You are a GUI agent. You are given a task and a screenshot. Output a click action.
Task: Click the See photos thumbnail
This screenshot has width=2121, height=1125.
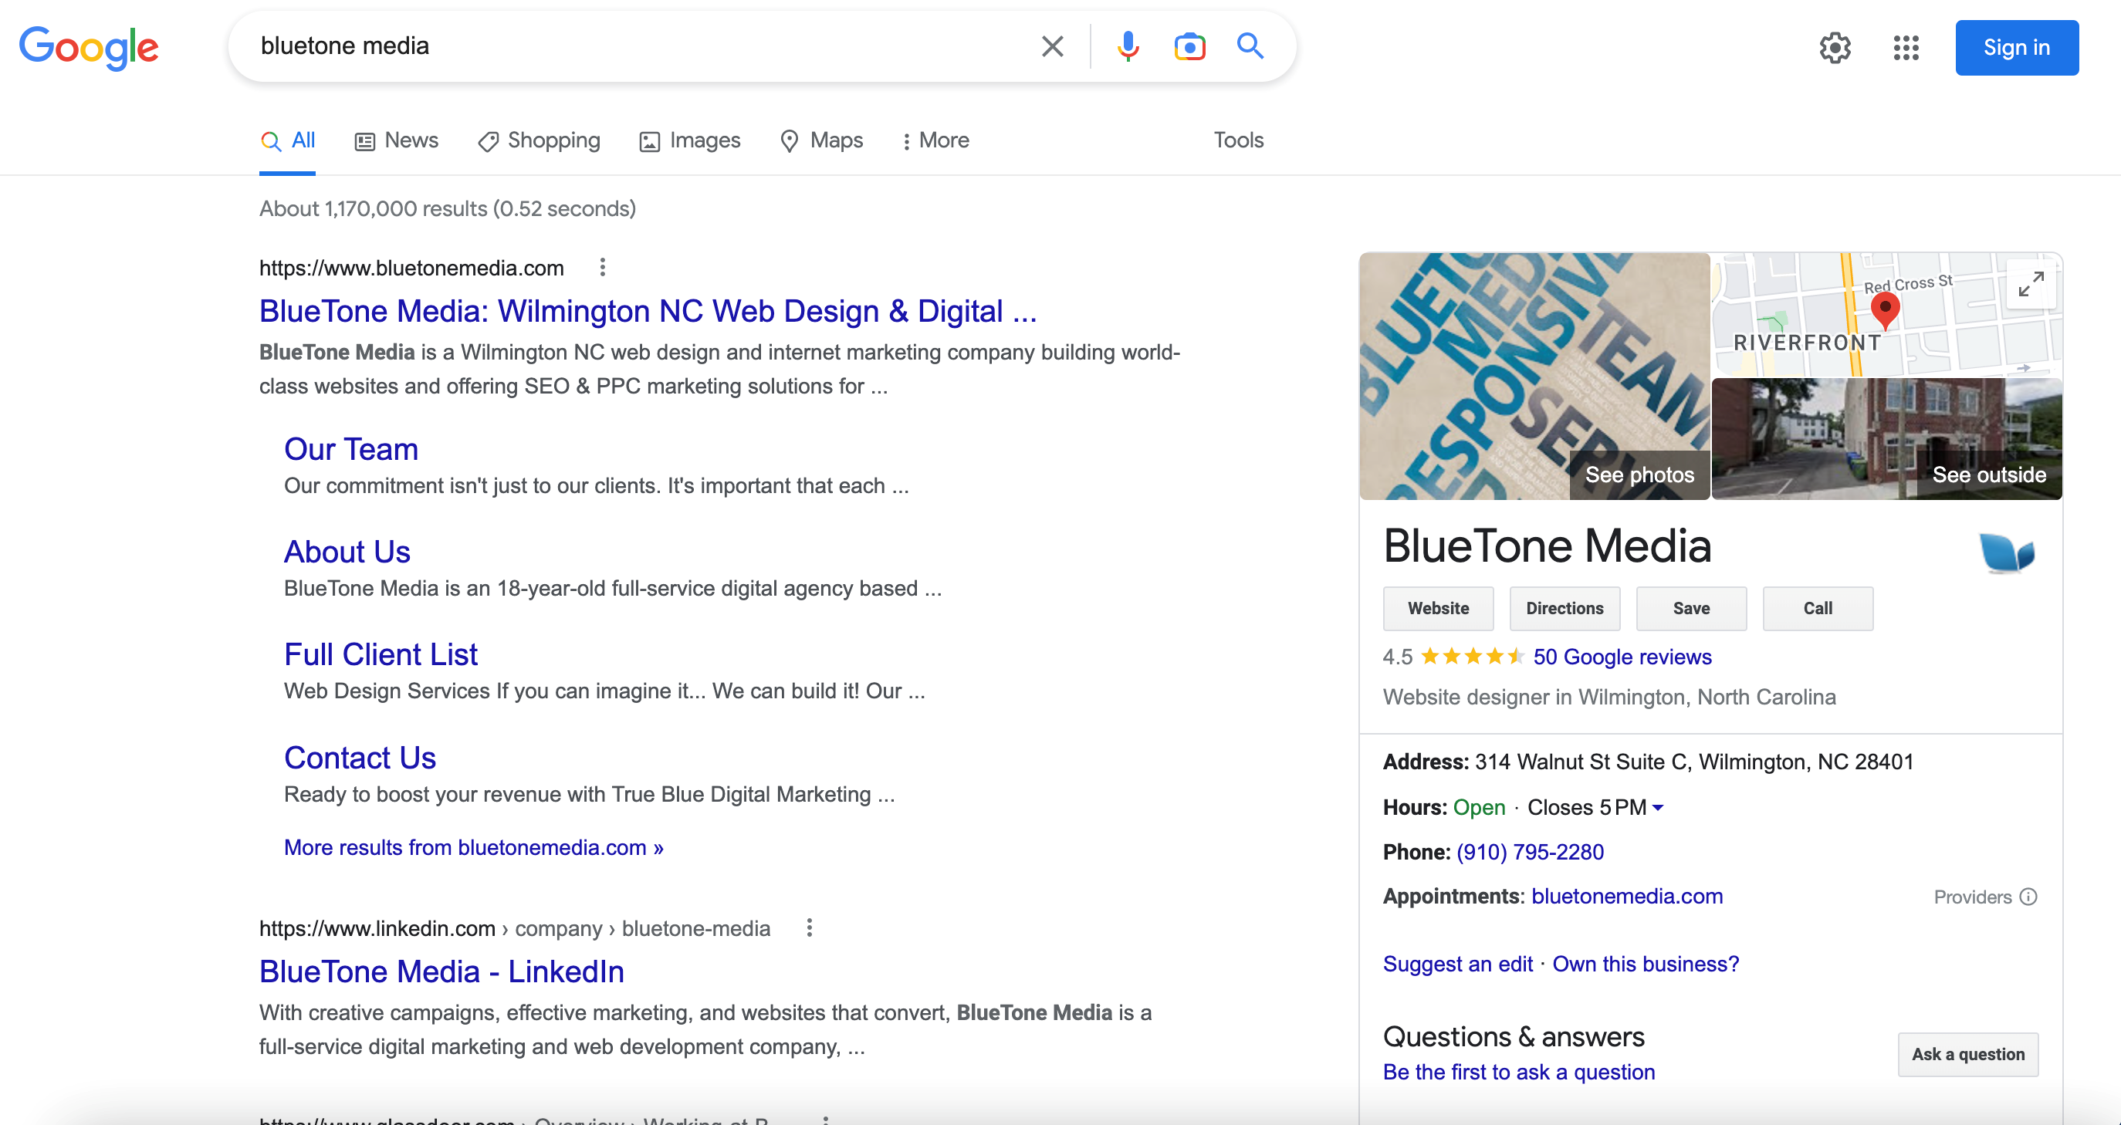coord(1534,376)
